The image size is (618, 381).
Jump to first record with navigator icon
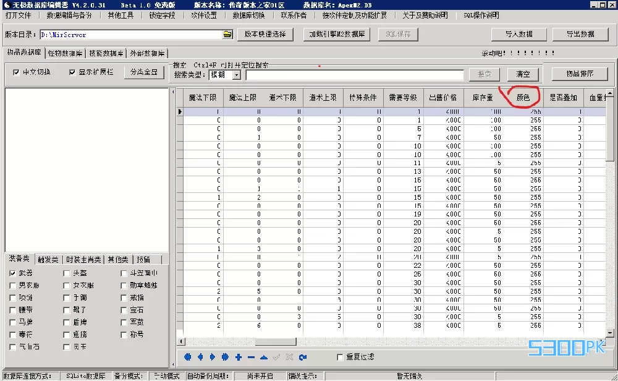coord(188,357)
